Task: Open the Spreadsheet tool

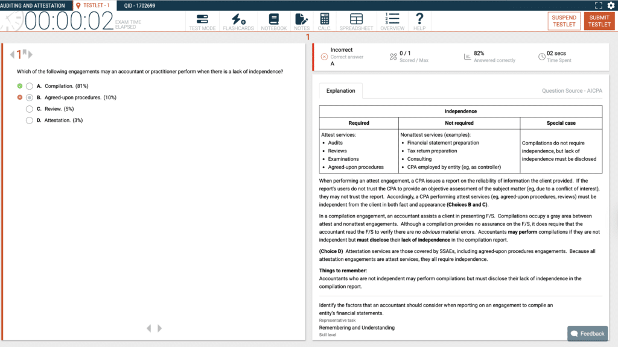Action: pos(355,21)
